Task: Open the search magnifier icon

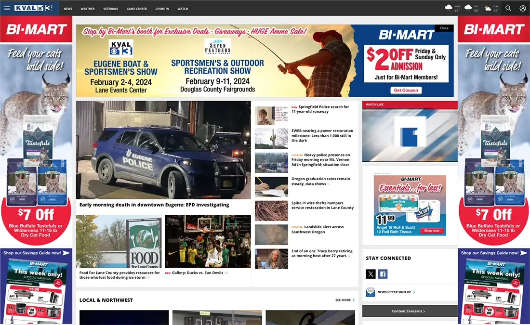Action: (508, 8)
